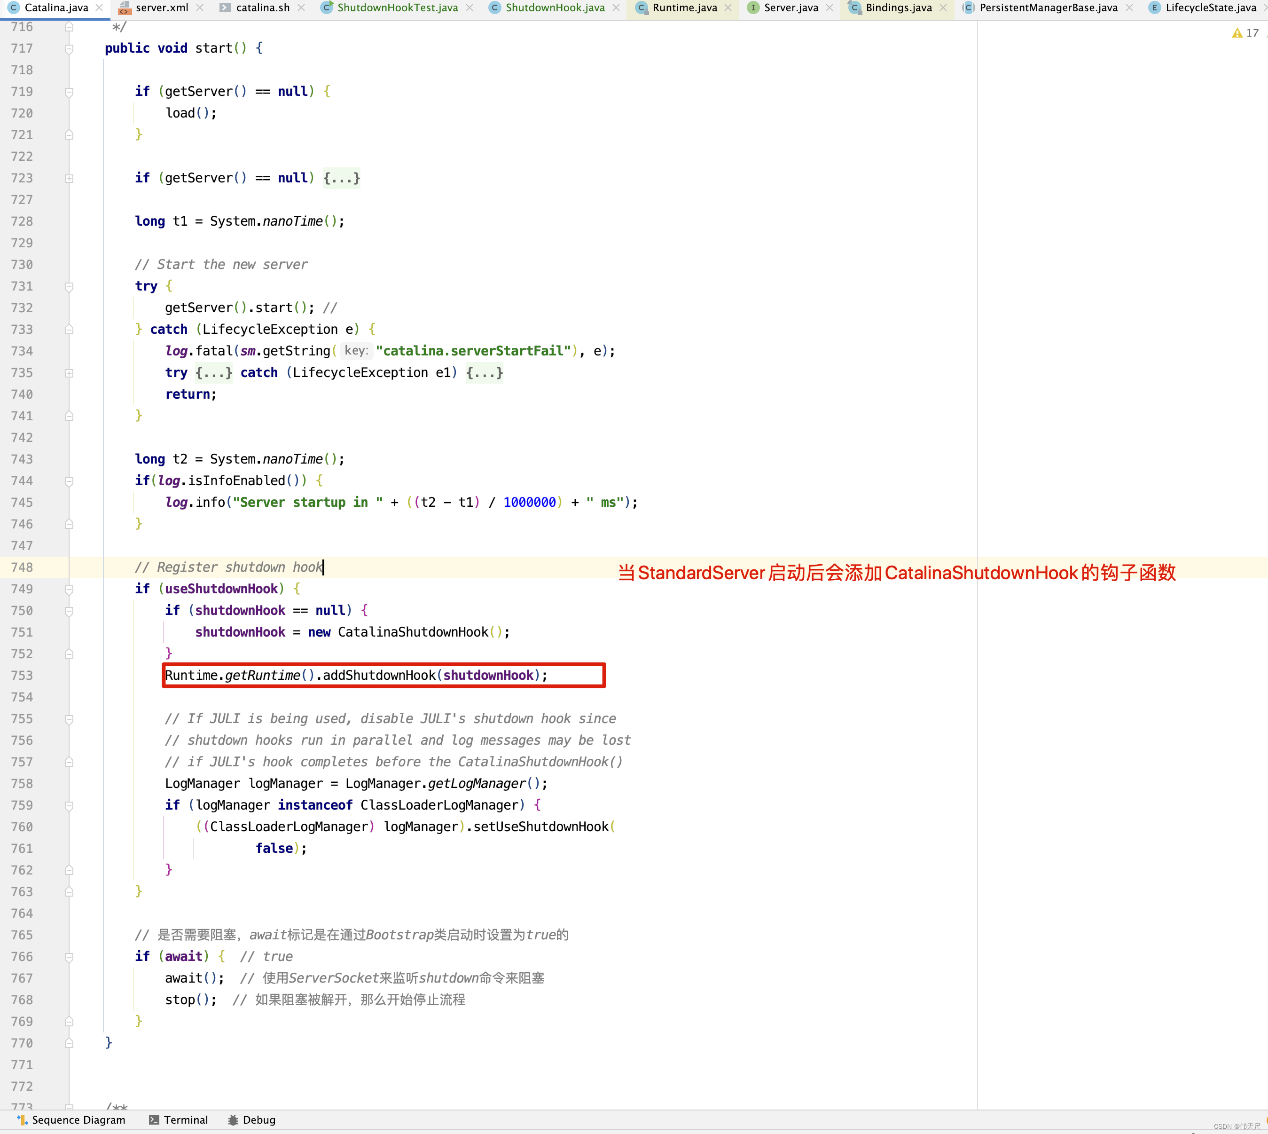Viewport: 1268px width, 1134px height.
Task: Click the getLogManager call on line 758
Action: point(477,783)
